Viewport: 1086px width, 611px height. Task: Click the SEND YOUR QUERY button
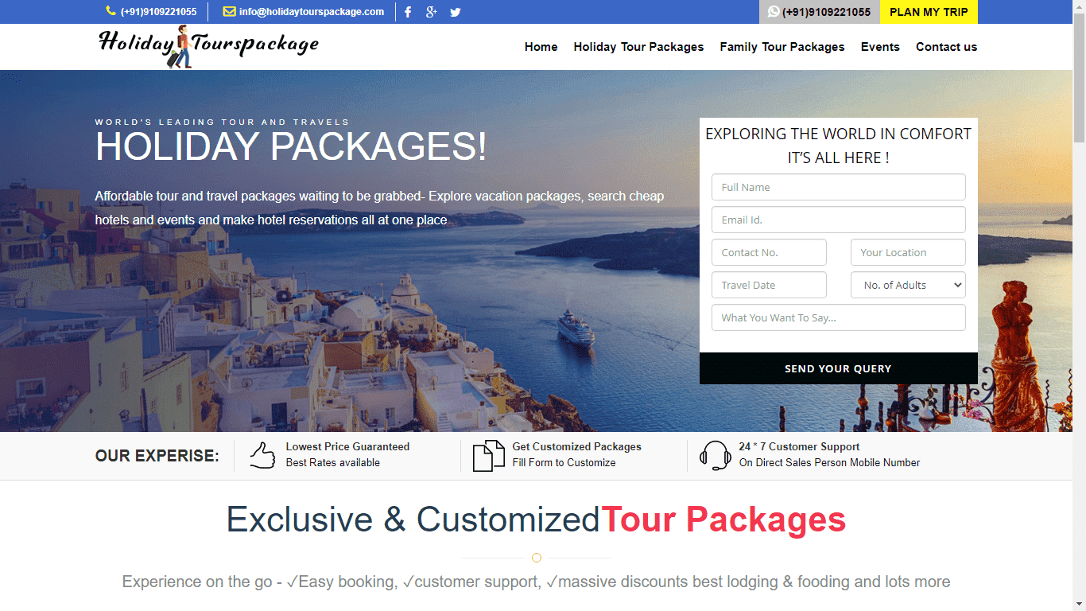coord(838,368)
